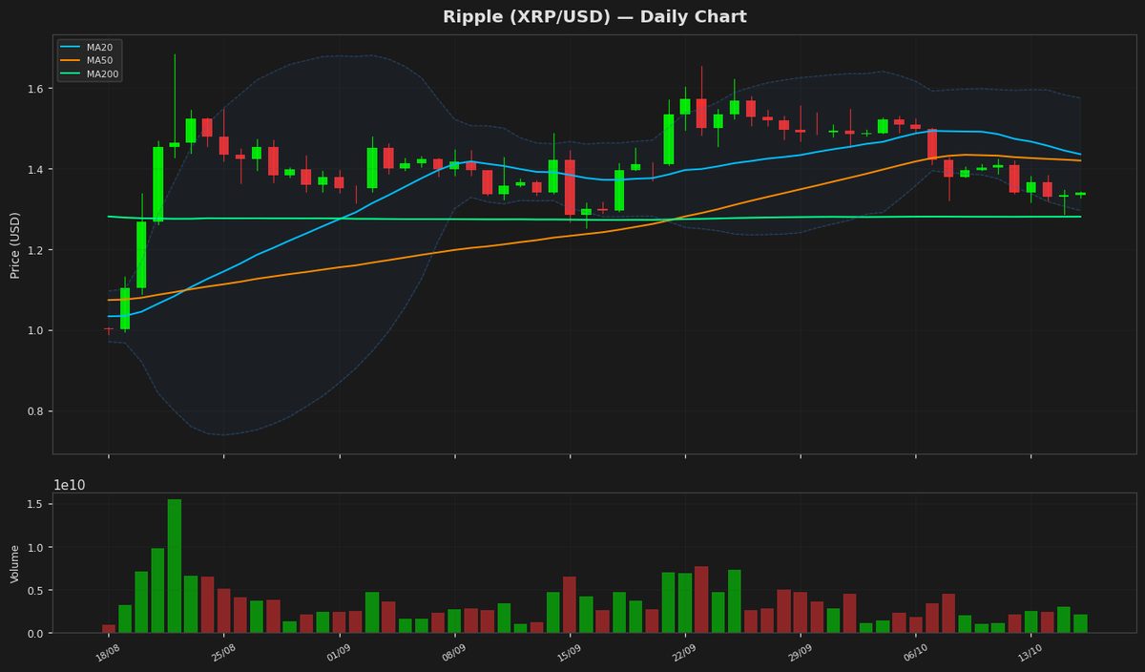
Task: Click the 0.0 volume axis tick
Action: 37,633
